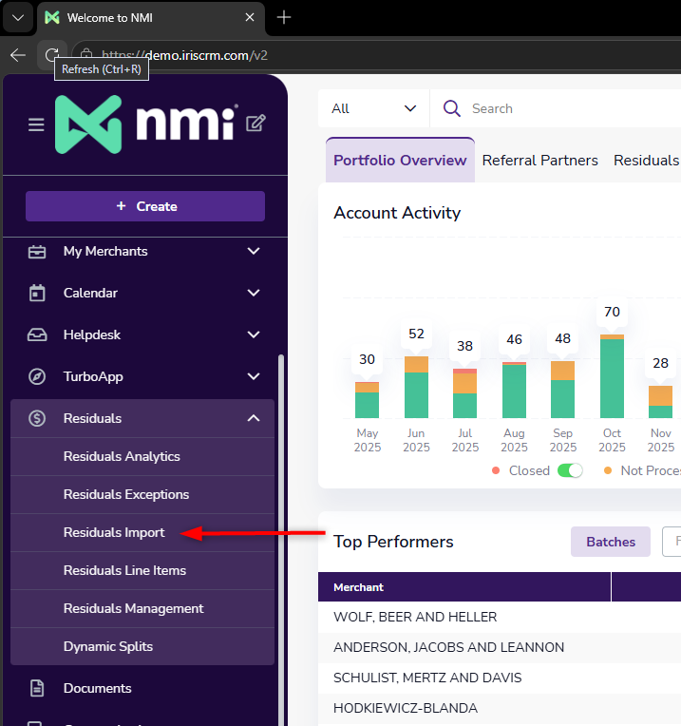681x726 pixels.
Task: Click the Create button
Action: click(x=145, y=206)
